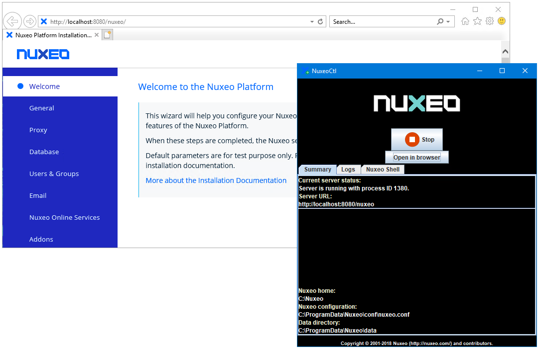Close the Nuxeo Platform Installation tab
Image resolution: width=540 pixels, height=350 pixels.
point(97,35)
